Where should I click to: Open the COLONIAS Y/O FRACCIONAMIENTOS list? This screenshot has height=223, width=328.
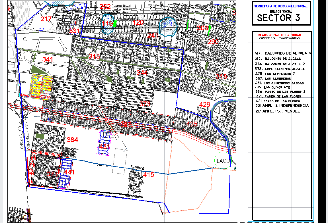coord(280,37)
